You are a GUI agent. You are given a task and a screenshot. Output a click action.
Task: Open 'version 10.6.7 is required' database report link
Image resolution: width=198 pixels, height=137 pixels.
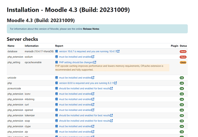(x=88, y=51)
